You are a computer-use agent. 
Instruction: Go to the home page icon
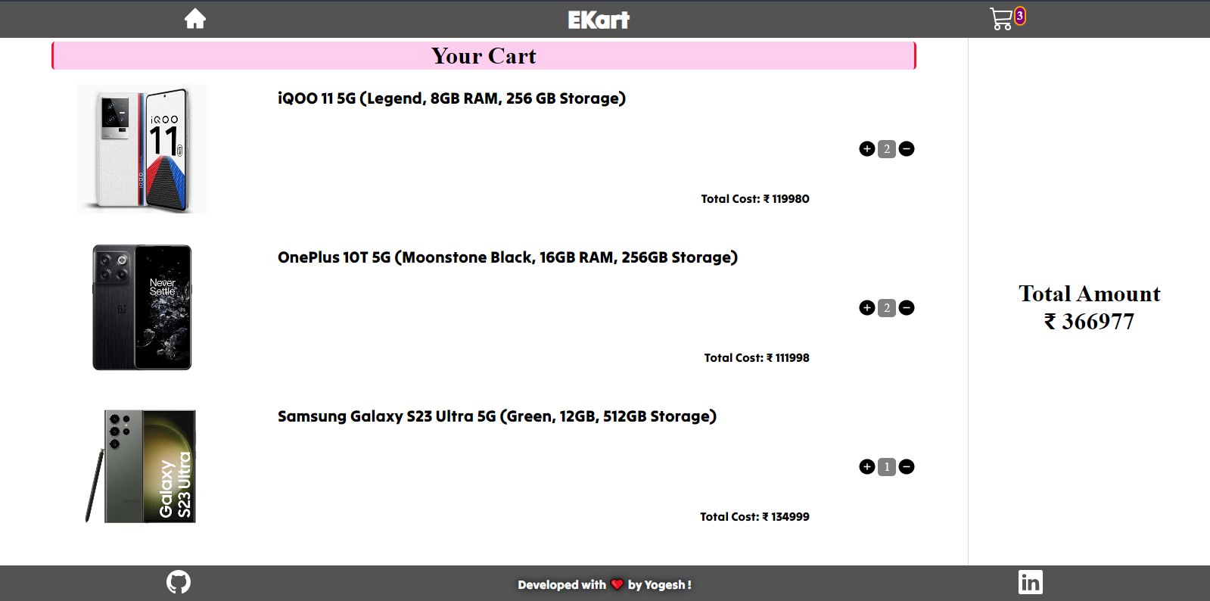(x=195, y=19)
